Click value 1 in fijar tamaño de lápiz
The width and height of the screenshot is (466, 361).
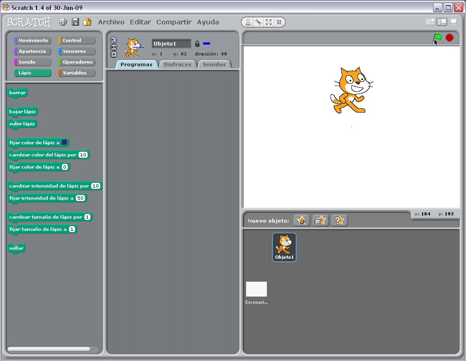pyautogui.click(x=72, y=229)
